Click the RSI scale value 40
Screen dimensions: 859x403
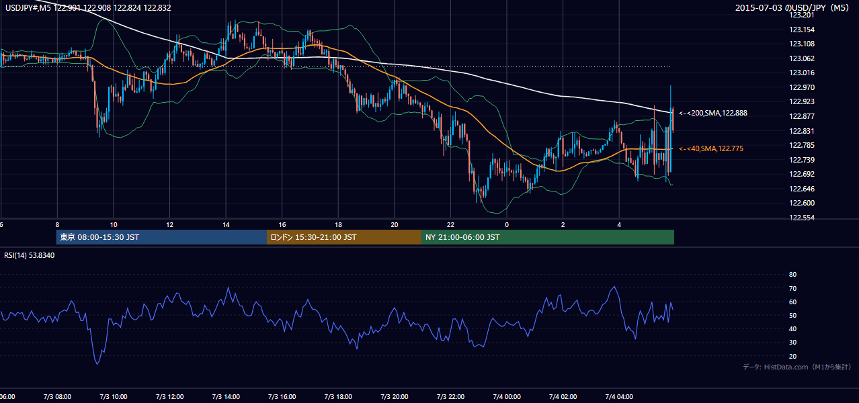point(792,328)
